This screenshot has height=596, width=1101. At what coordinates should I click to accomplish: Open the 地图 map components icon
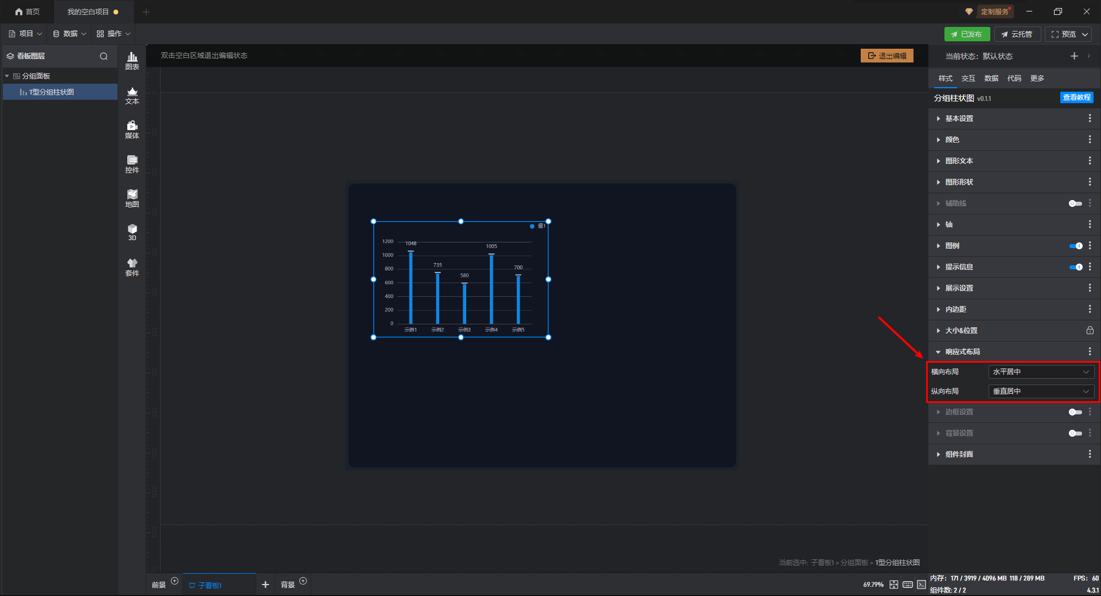coord(132,198)
